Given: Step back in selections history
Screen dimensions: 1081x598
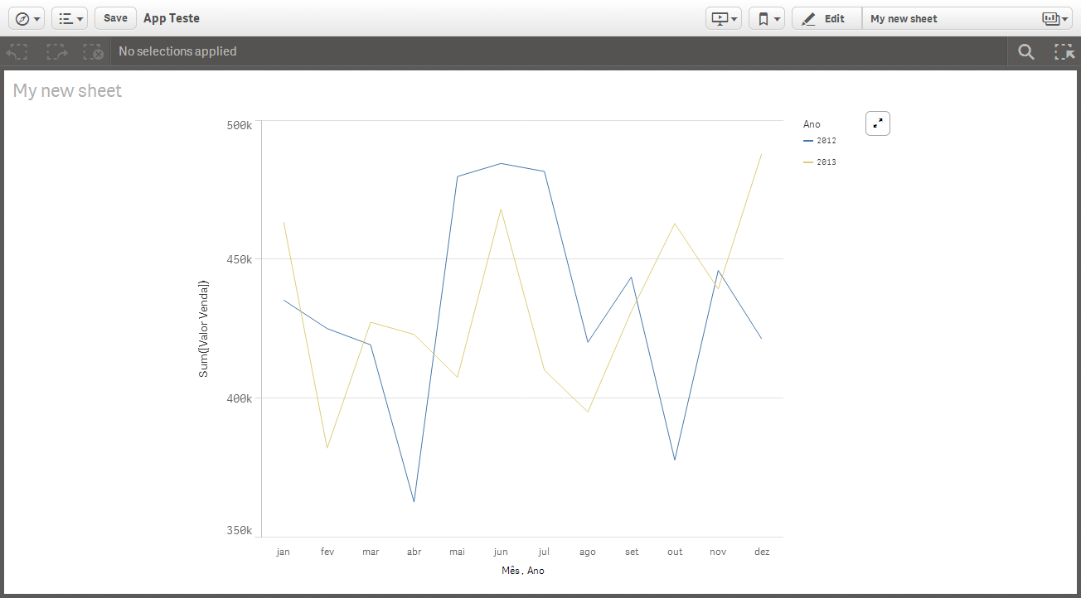Looking at the screenshot, I should pyautogui.click(x=17, y=51).
